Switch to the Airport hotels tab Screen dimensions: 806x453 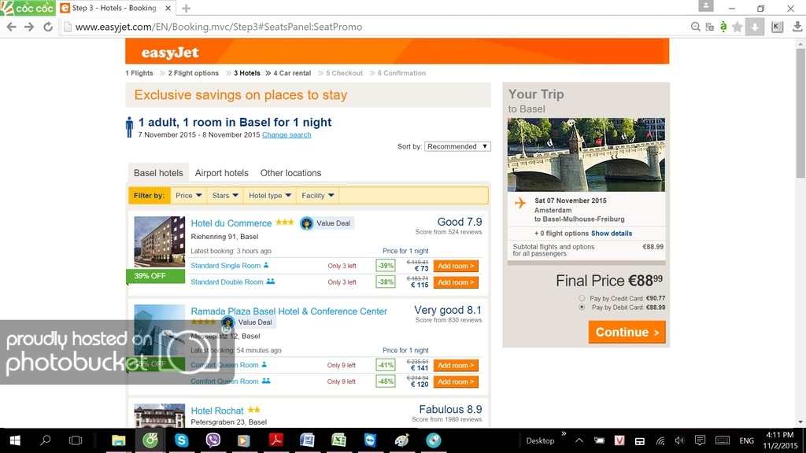221,173
